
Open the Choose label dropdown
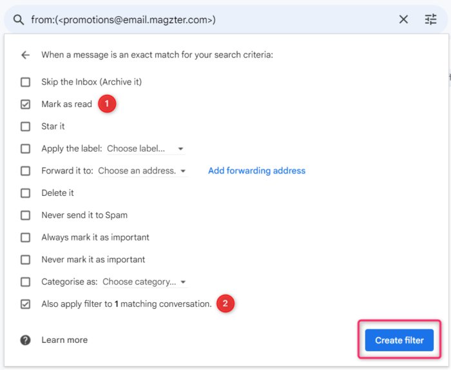click(146, 149)
